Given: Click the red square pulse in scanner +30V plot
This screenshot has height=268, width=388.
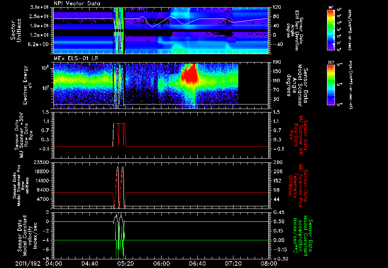Looking at the screenshot, I should 119,135.
